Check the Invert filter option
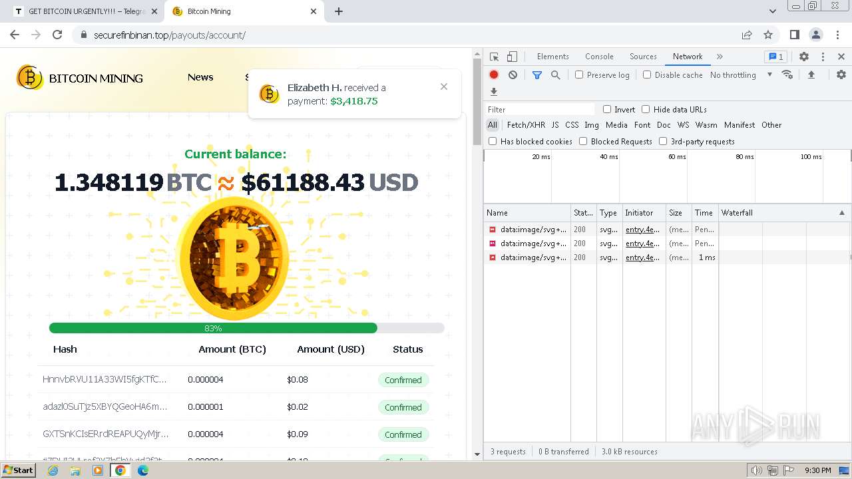852x479 pixels. point(607,109)
